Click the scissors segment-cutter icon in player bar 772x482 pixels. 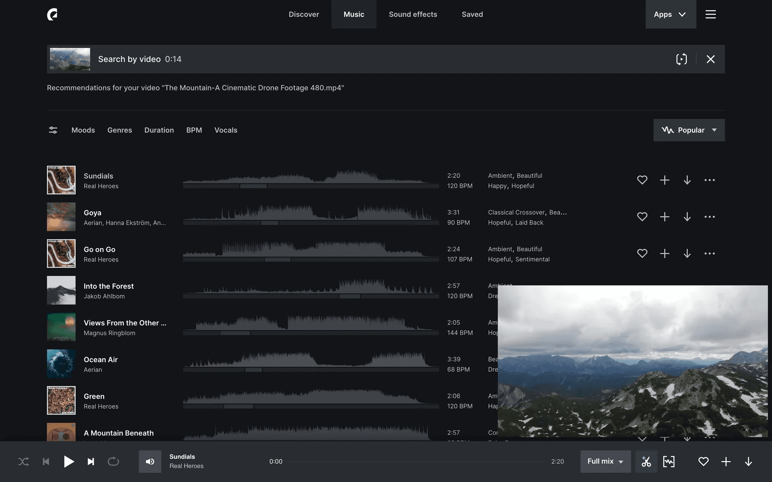coord(646,462)
